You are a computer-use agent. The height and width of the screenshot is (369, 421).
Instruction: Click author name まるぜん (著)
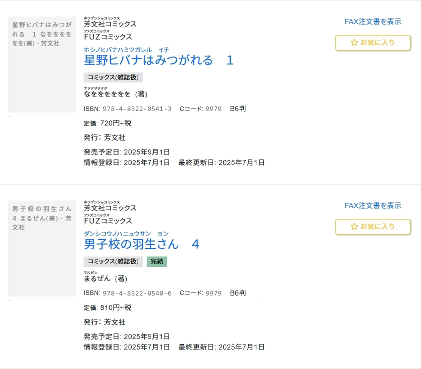point(106,278)
